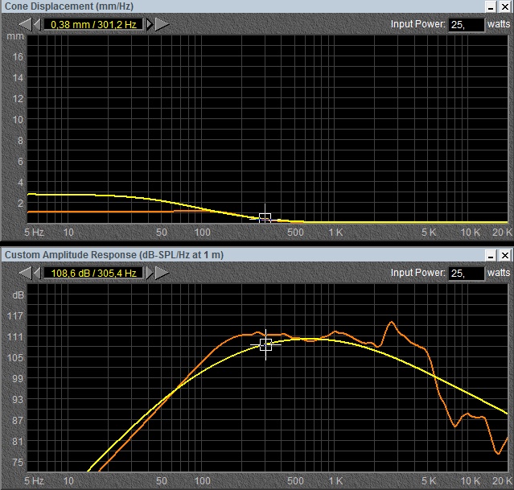Close the Custom Amplitude Response window
This screenshot has width=514, height=490.
click(x=505, y=256)
